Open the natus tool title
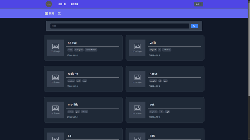 pyautogui.click(x=153, y=74)
